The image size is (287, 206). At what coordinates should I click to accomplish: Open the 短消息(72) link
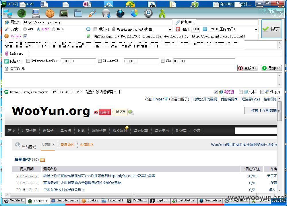[x=251, y=99]
